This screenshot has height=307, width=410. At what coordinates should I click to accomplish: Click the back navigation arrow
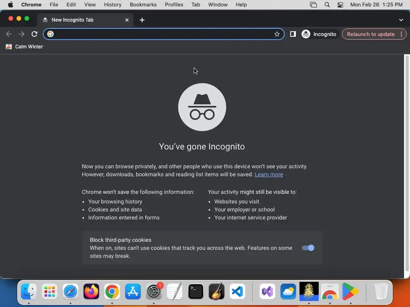[9, 34]
